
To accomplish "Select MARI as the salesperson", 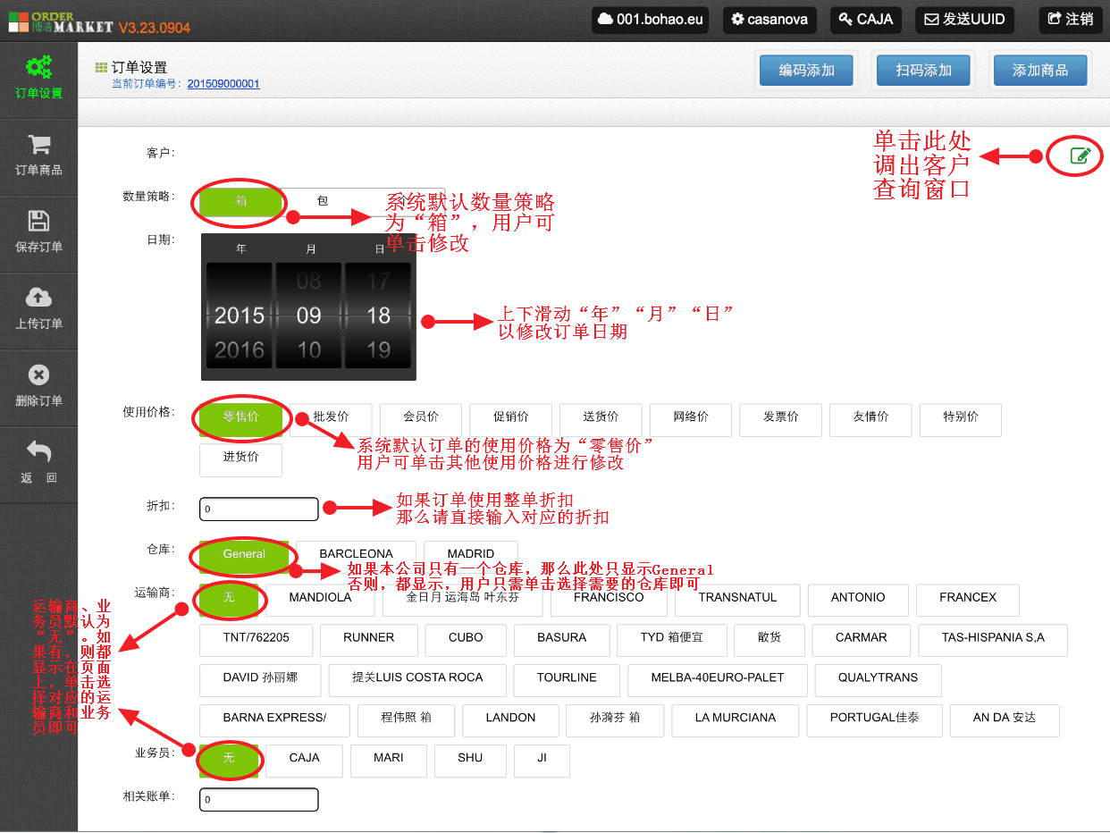I will [388, 760].
